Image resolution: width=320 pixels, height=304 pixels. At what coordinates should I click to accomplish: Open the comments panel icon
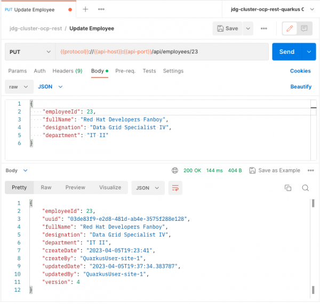click(x=304, y=28)
